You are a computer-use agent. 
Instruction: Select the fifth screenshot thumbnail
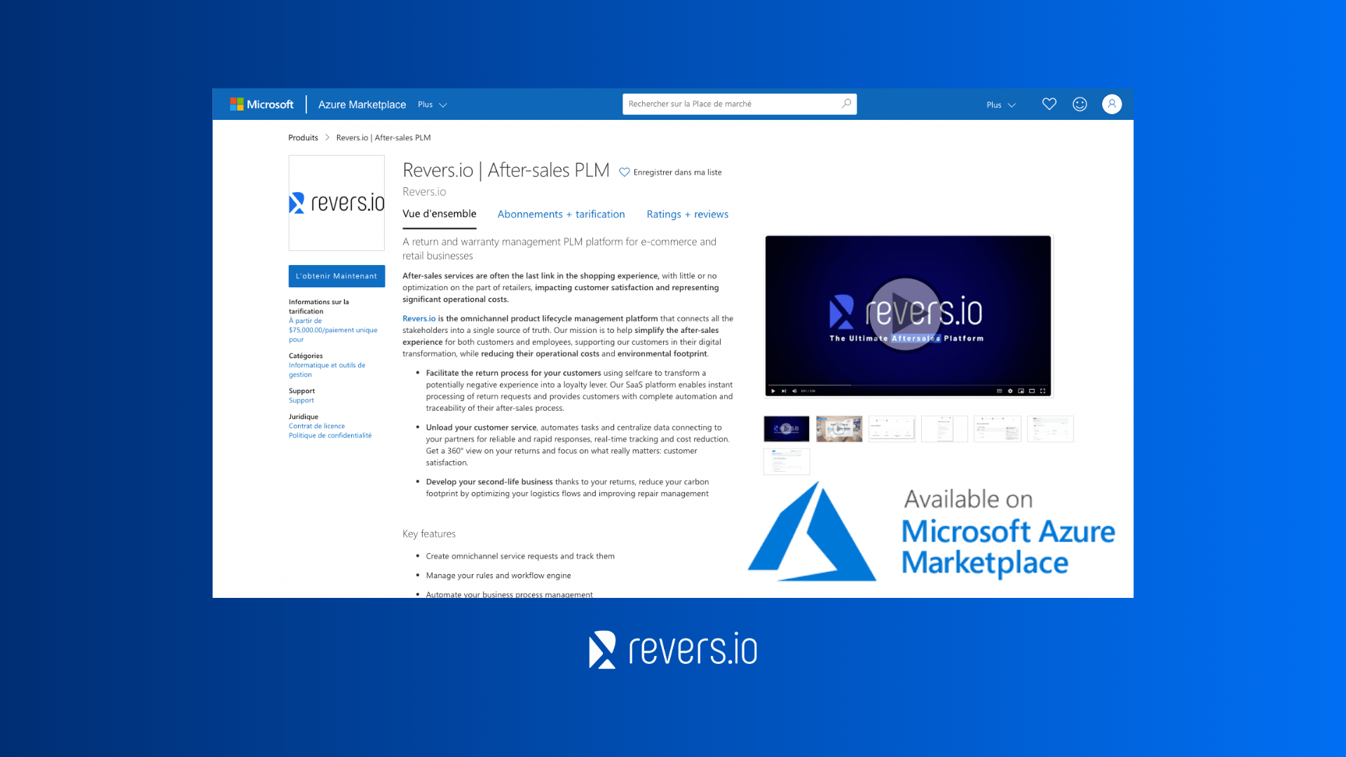[x=998, y=429]
